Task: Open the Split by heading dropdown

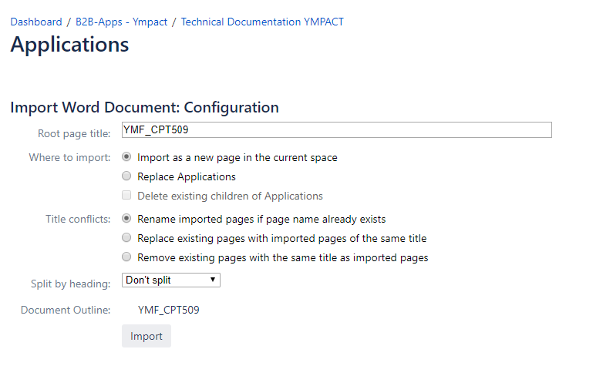Action: (171, 280)
